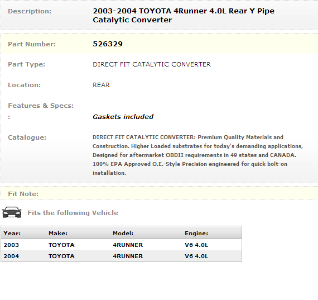The width and height of the screenshot is (318, 300).
Task: Click 4RUNNER in the 2003 row
Action: tap(128, 245)
